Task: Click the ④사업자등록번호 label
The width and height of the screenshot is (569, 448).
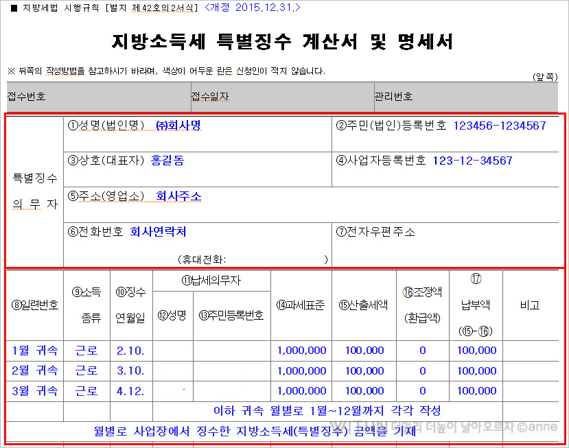Action: [381, 161]
